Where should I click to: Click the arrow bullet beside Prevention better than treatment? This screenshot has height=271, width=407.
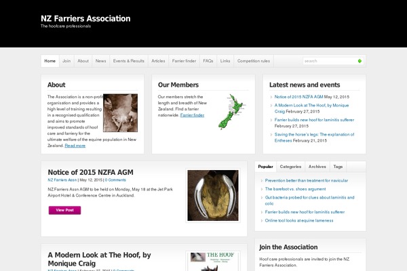pyautogui.click(x=262, y=181)
